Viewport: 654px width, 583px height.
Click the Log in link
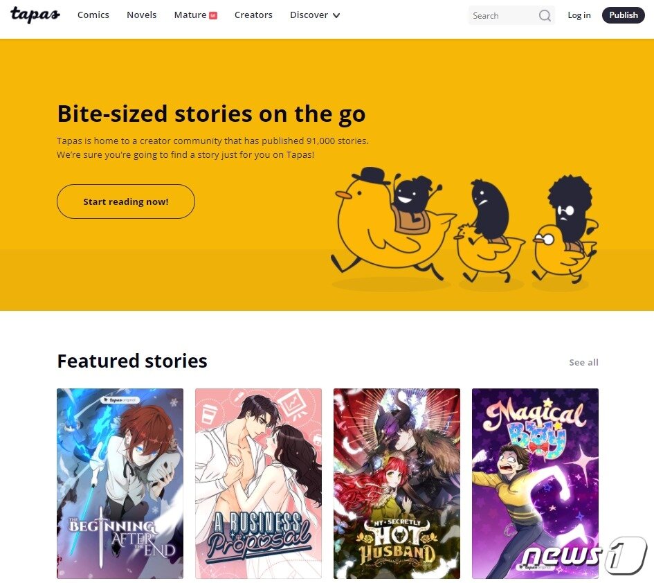click(579, 15)
